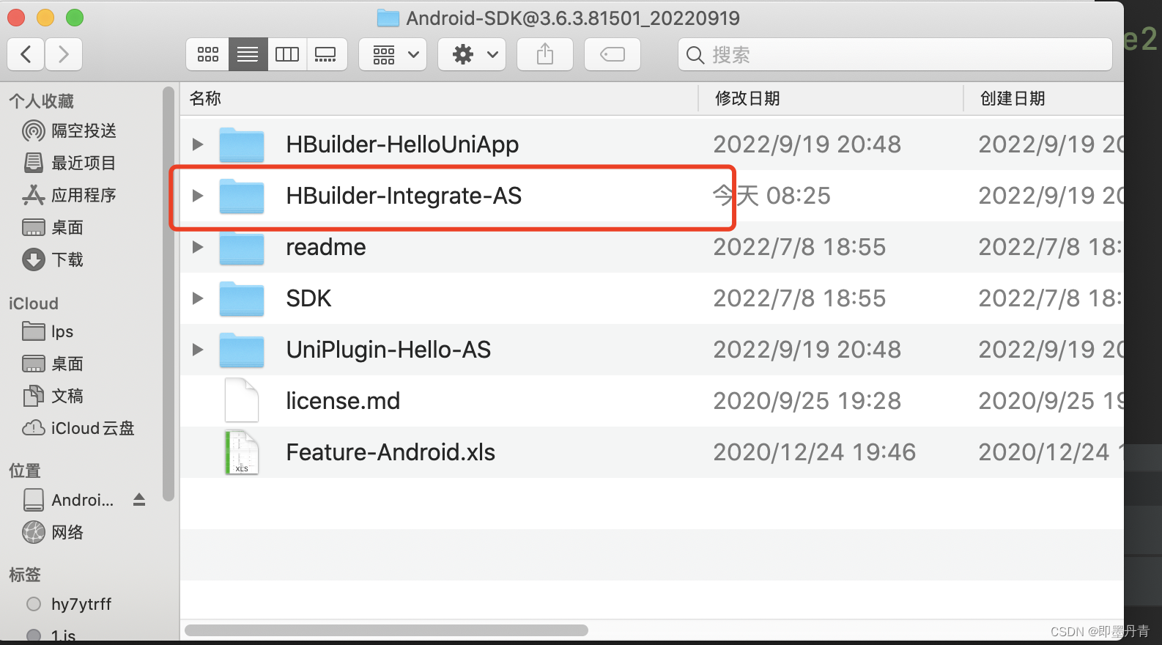Viewport: 1162px width, 645px height.
Task: Click the 2020/12/24 19:46 modified date
Action: [815, 452]
